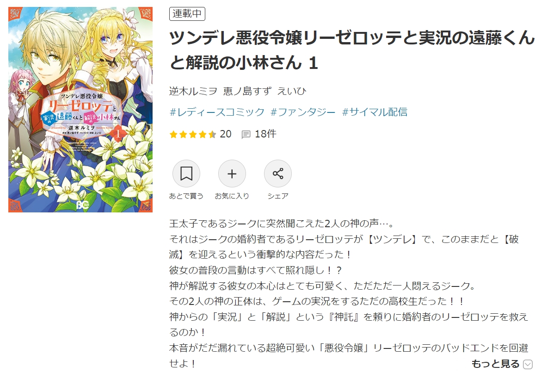Click the book title heading
Screen dimensions: 541x379
pyautogui.click(x=352, y=50)
